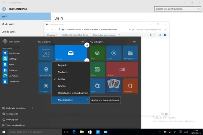
Task: Toggle the preview pane in Conexiones de red
Action: [x=159, y=35]
